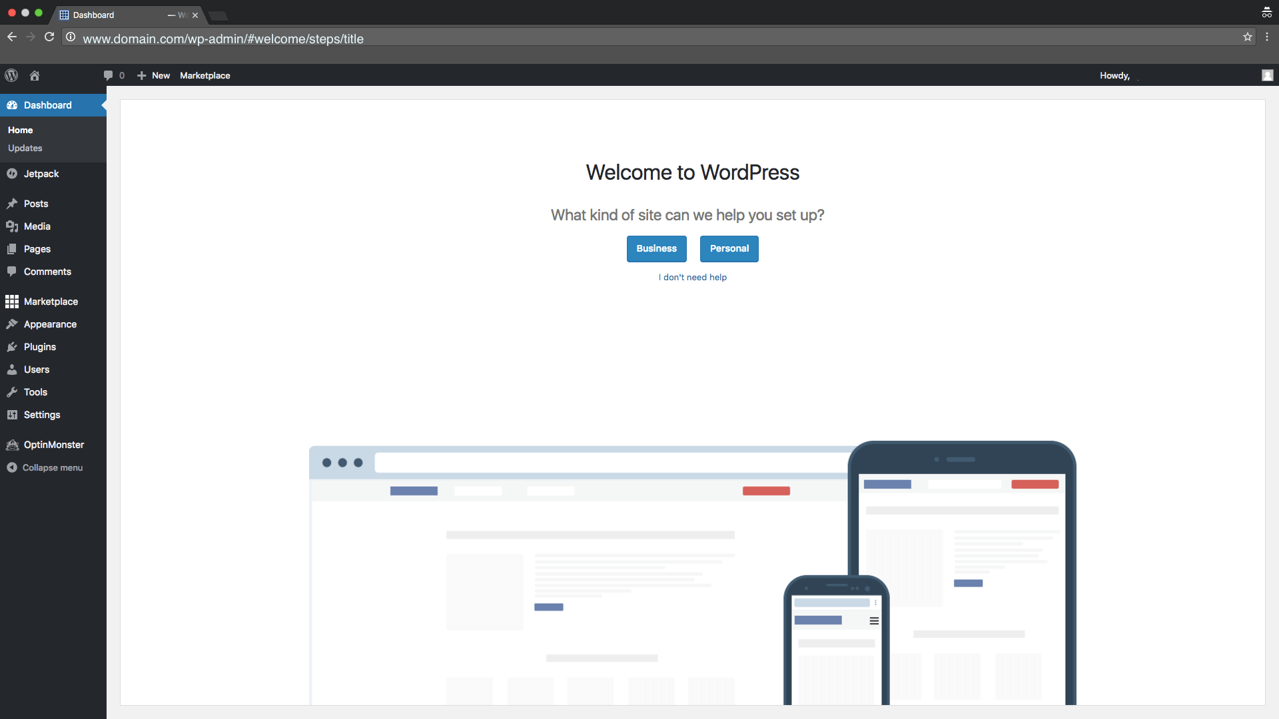Open the Marketplace menu item
Screen dimensions: 1279x719
click(51, 301)
